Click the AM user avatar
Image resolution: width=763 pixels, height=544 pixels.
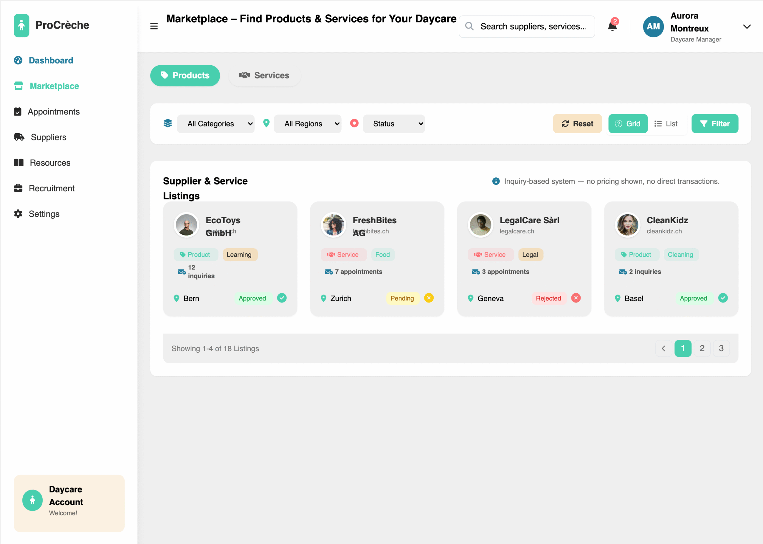coord(653,27)
